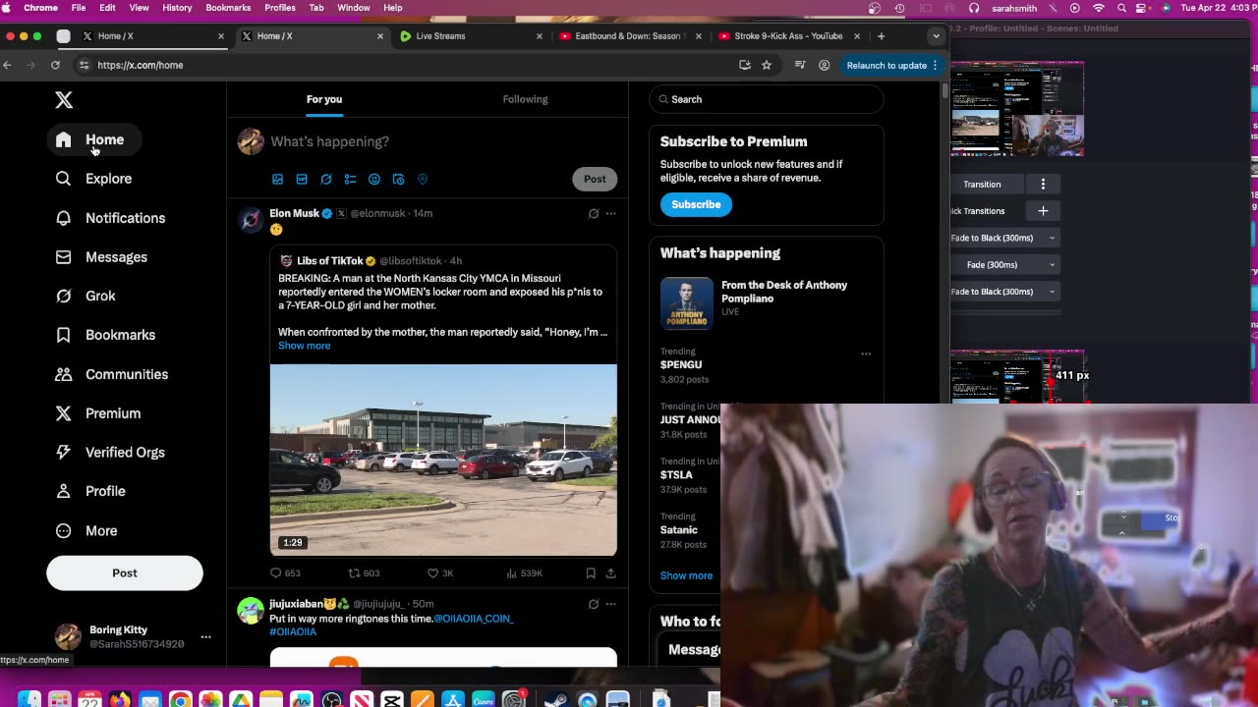This screenshot has width=1258, height=707.
Task: Open Grok in the sidebar
Action: coord(86,296)
